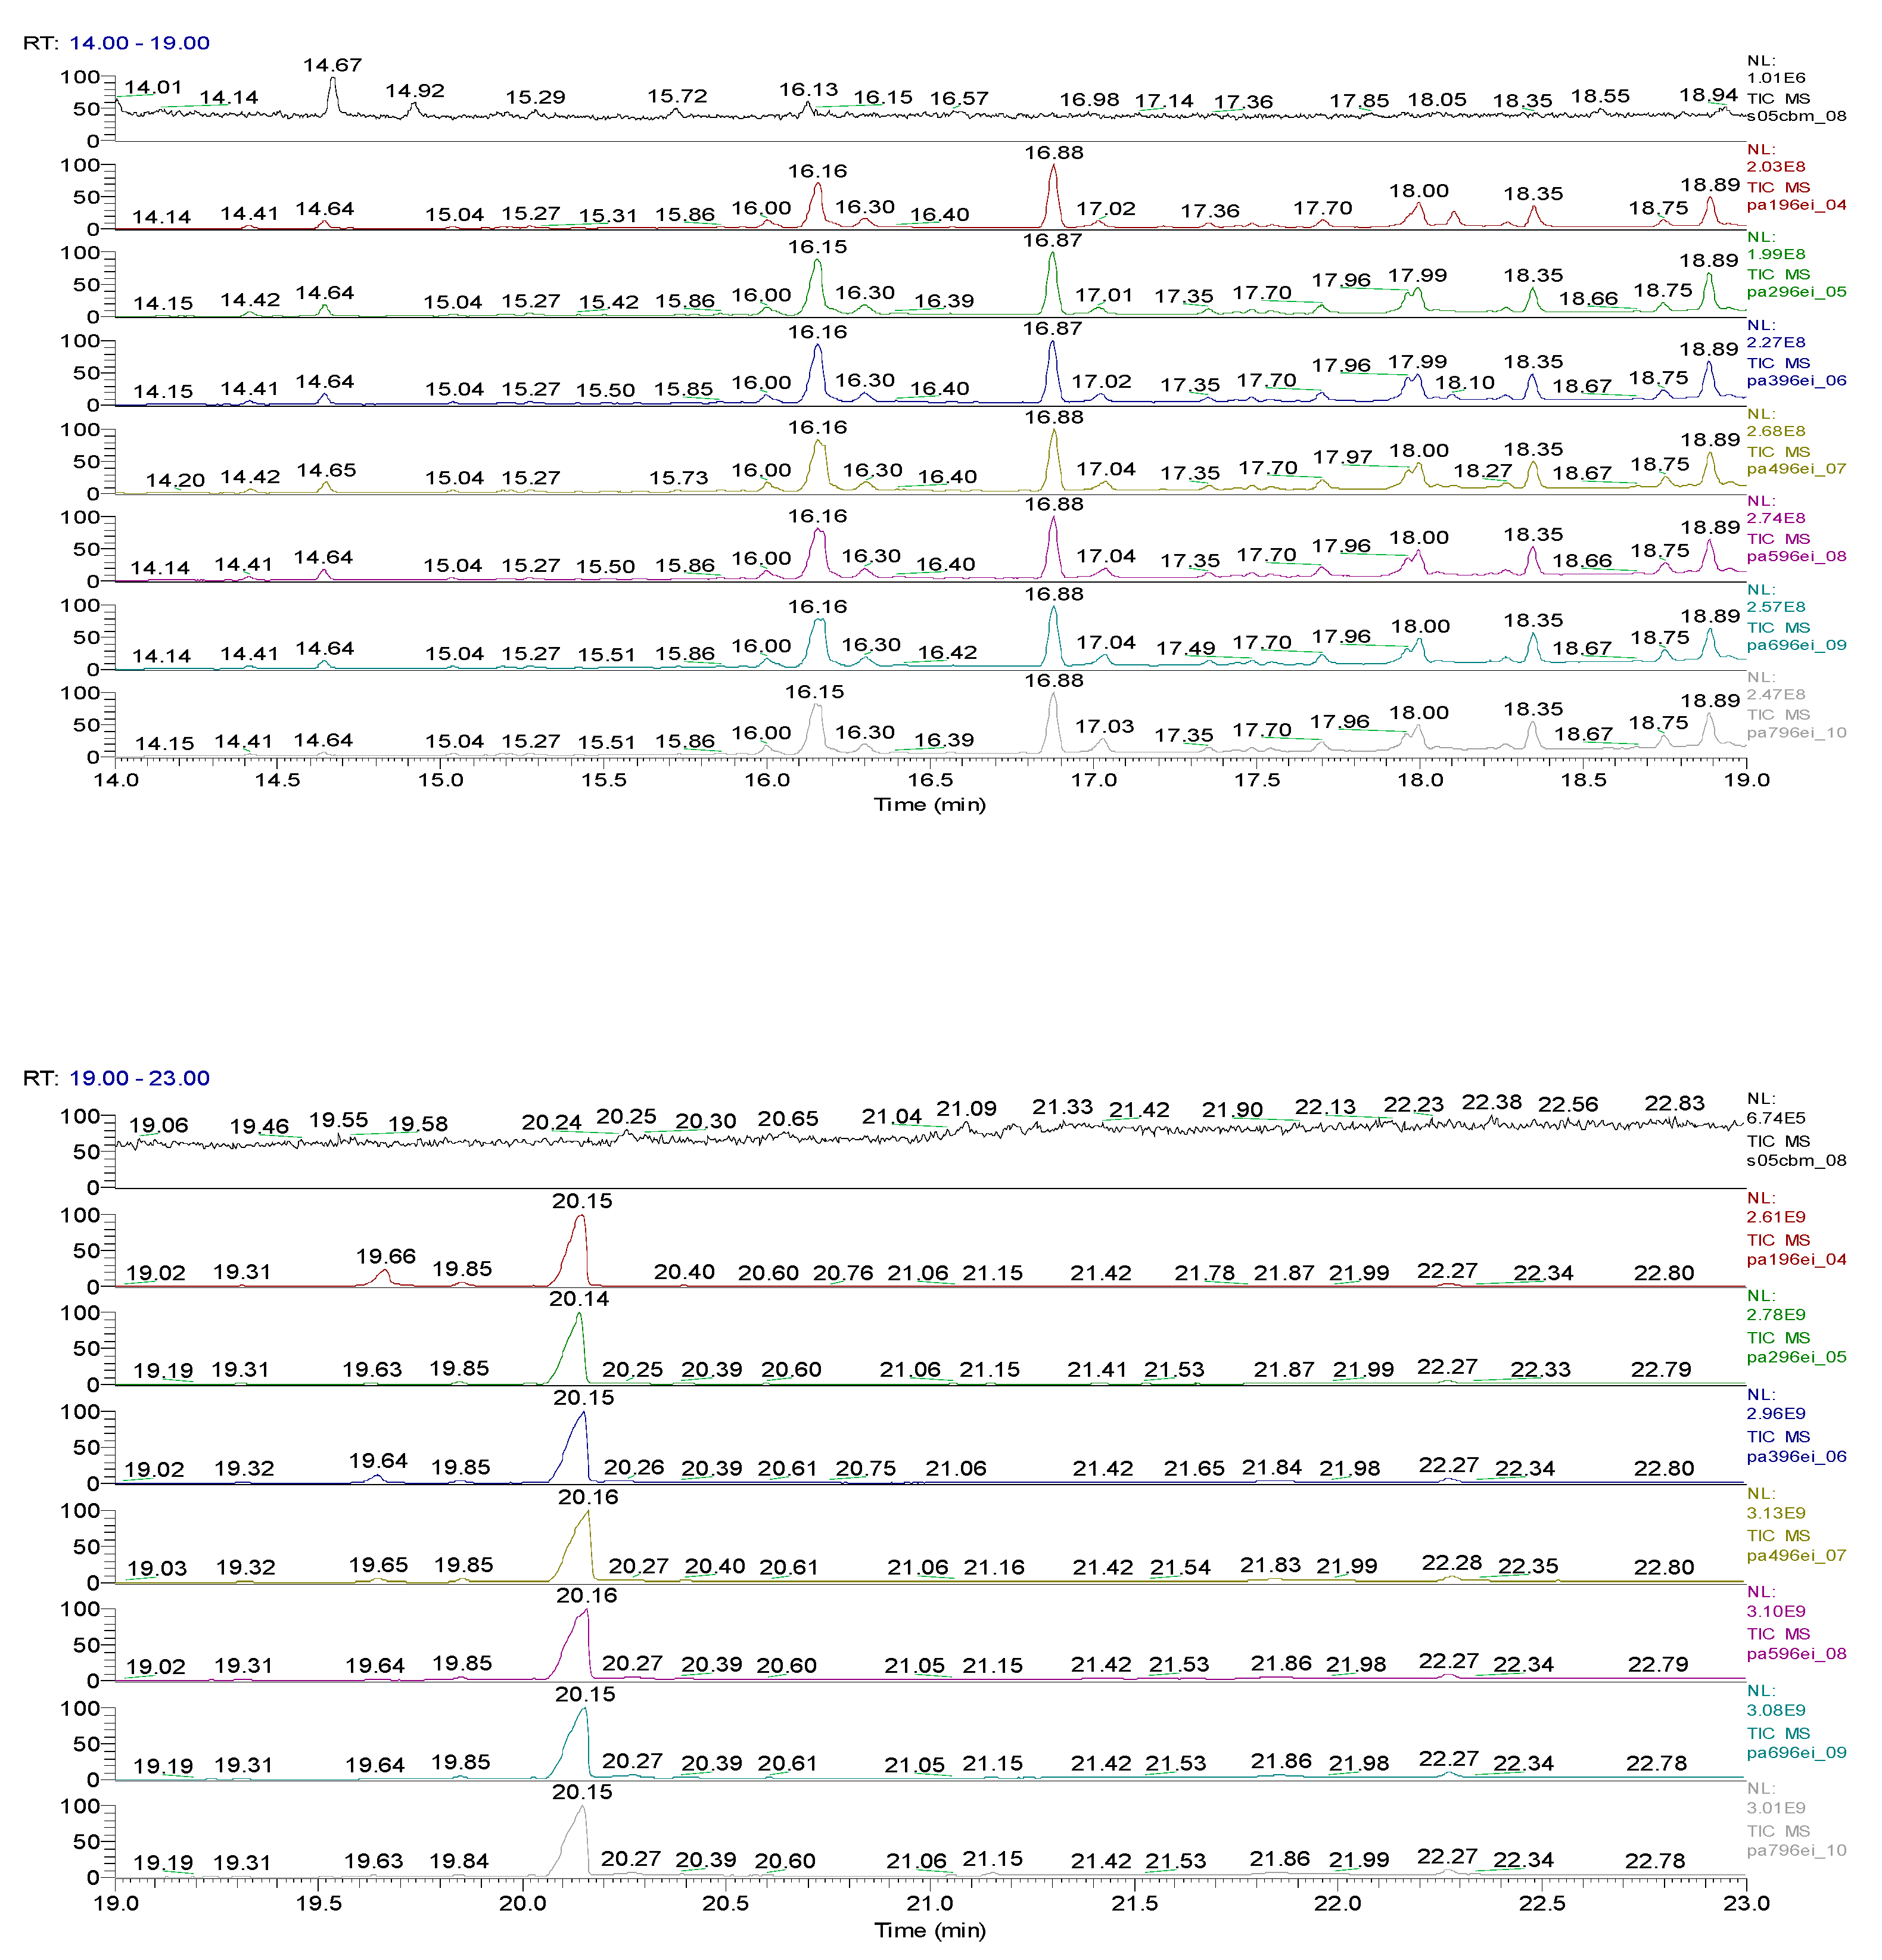Select the 17.85 peak label

coord(1359,101)
